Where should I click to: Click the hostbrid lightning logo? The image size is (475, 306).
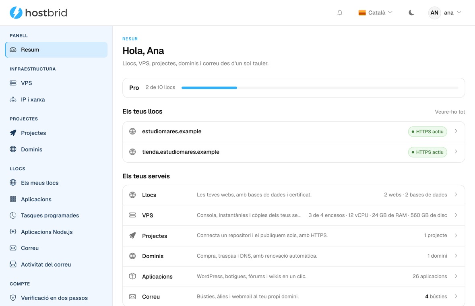16,13
